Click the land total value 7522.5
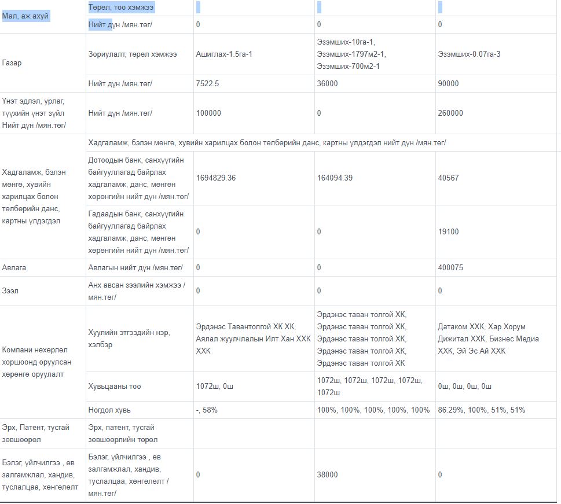The image size is (561, 504). point(207,83)
